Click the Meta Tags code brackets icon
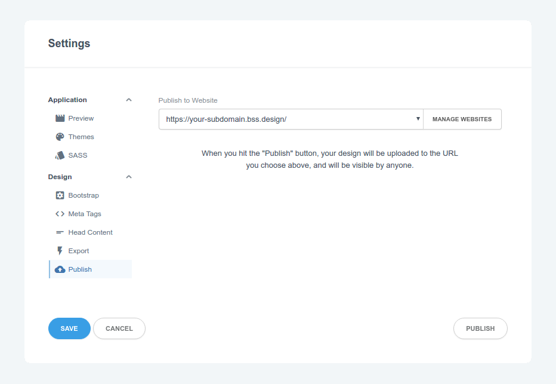Image resolution: width=556 pixels, height=384 pixels. tap(60, 214)
